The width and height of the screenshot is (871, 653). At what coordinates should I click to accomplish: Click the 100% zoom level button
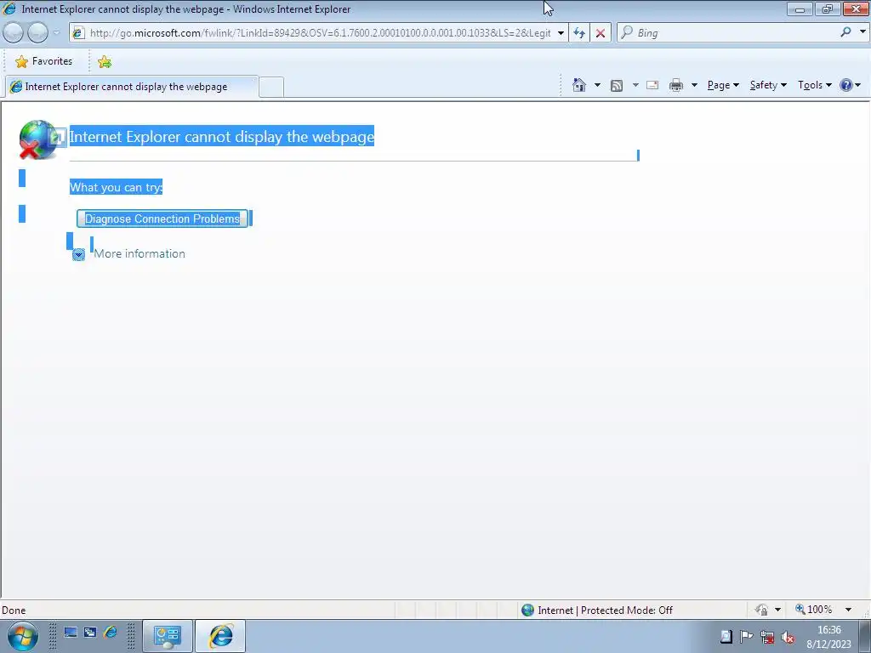pyautogui.click(x=814, y=610)
